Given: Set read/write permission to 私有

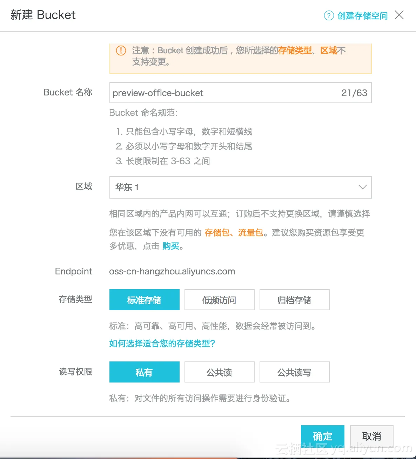Looking at the screenshot, I should pos(144,372).
